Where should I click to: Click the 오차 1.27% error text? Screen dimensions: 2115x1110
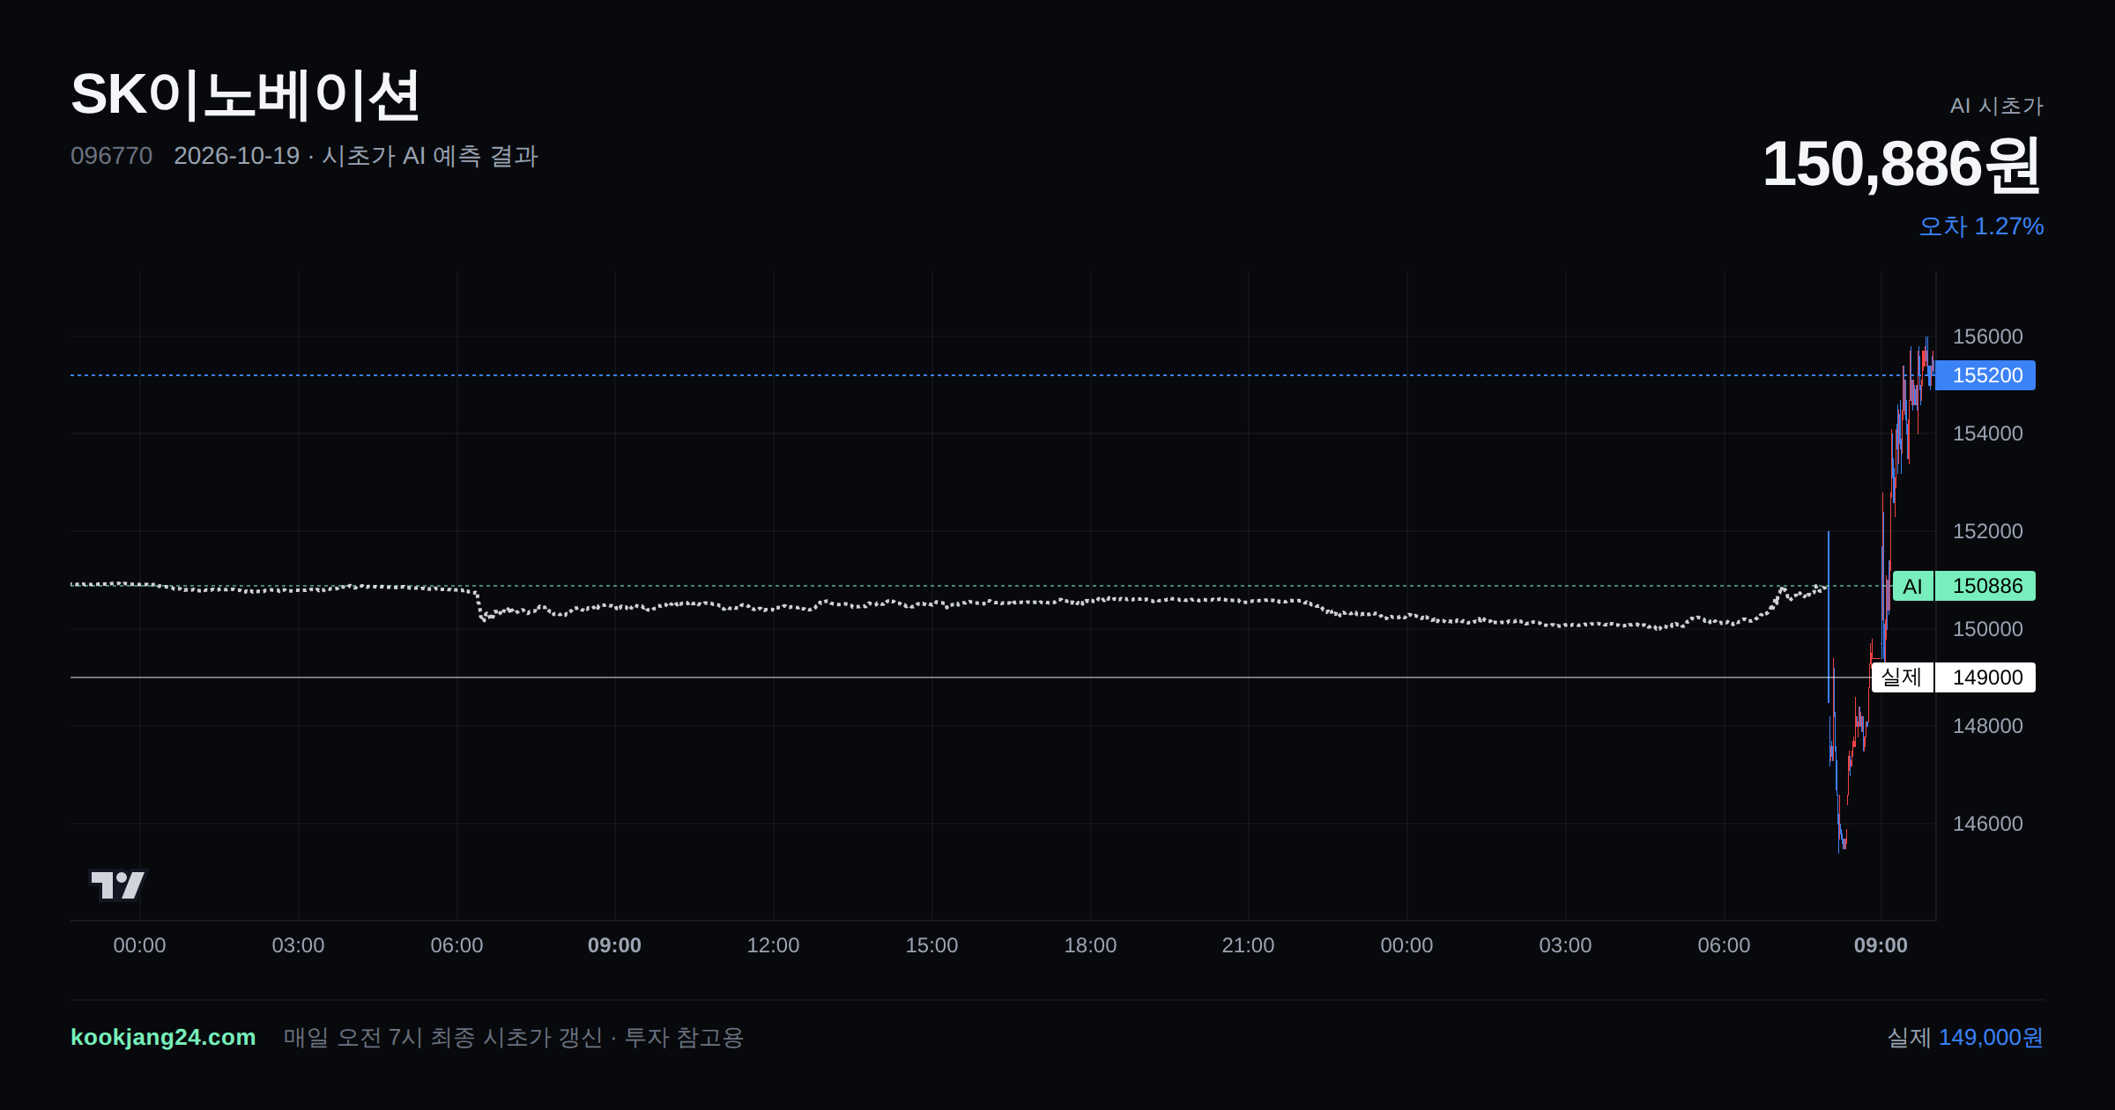tap(1981, 226)
